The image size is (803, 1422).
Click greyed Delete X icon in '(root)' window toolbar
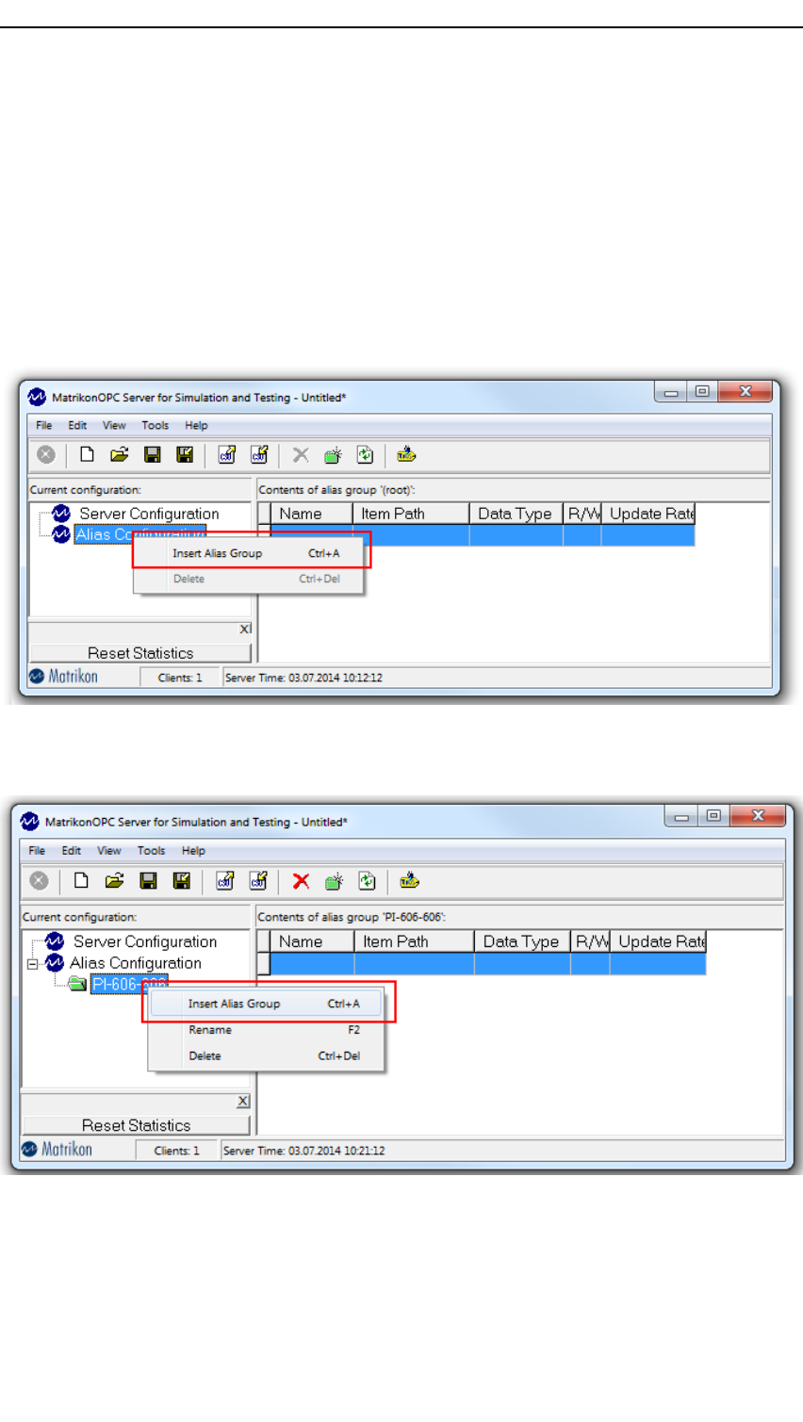point(301,455)
